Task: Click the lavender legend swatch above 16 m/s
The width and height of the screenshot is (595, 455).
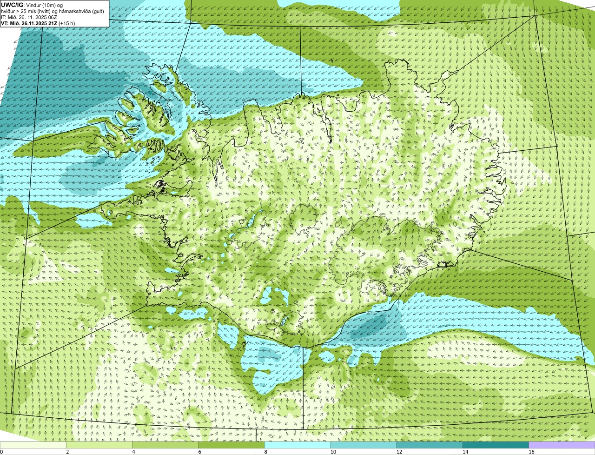Action: tap(562, 445)
